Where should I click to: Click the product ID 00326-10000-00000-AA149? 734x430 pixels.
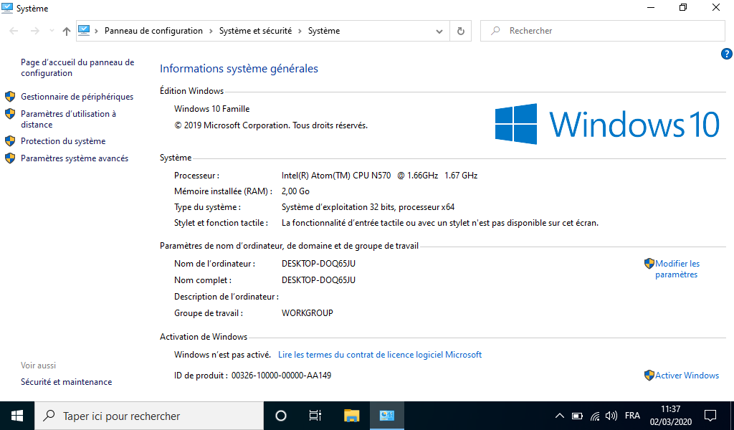[x=281, y=376]
